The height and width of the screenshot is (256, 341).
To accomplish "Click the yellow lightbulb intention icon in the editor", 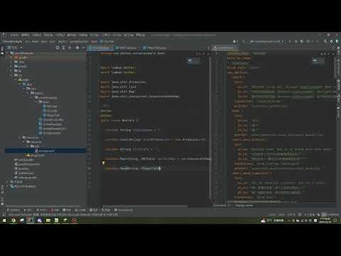I will 103,163.
